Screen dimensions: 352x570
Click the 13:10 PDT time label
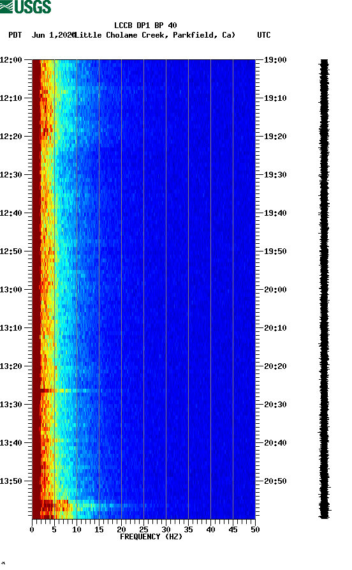pos(11,328)
